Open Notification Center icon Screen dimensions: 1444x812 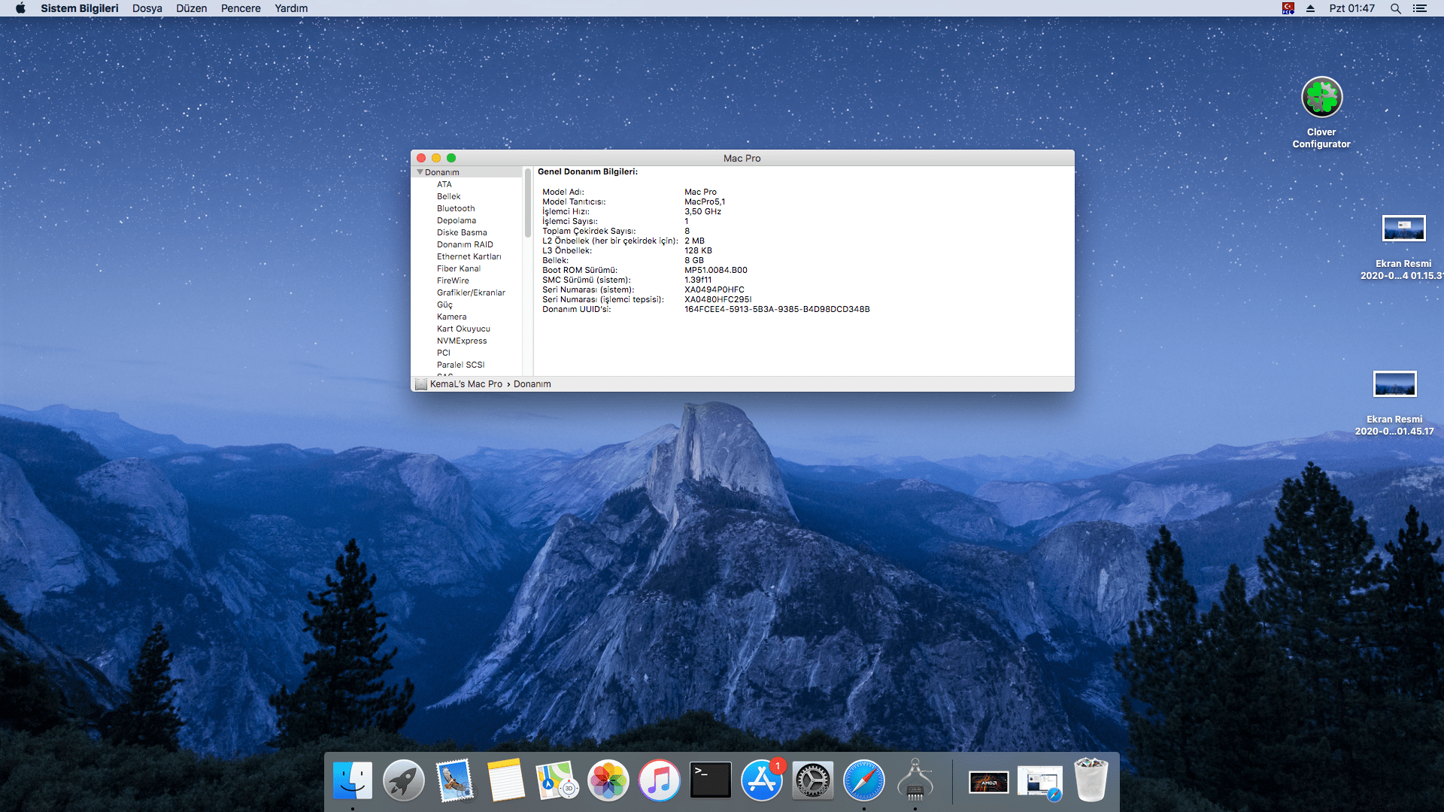1420,8
